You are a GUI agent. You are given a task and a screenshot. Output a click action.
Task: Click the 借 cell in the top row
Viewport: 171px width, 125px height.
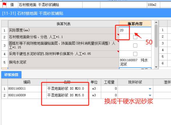pyautogui.click(x=12, y=5)
